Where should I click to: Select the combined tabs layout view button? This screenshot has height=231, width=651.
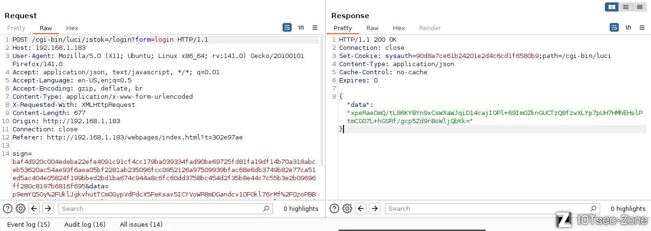point(639,7)
